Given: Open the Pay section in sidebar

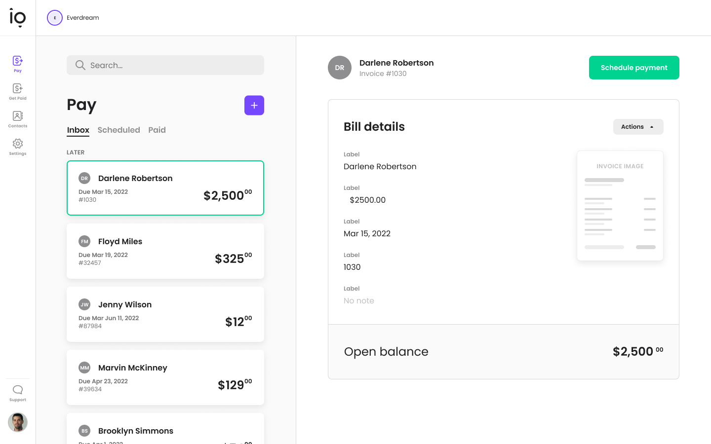Looking at the screenshot, I should tap(18, 64).
